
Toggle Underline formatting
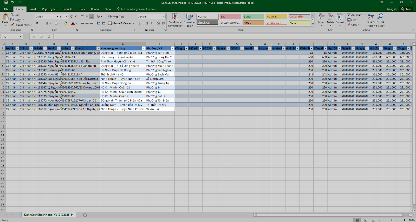[47, 23]
